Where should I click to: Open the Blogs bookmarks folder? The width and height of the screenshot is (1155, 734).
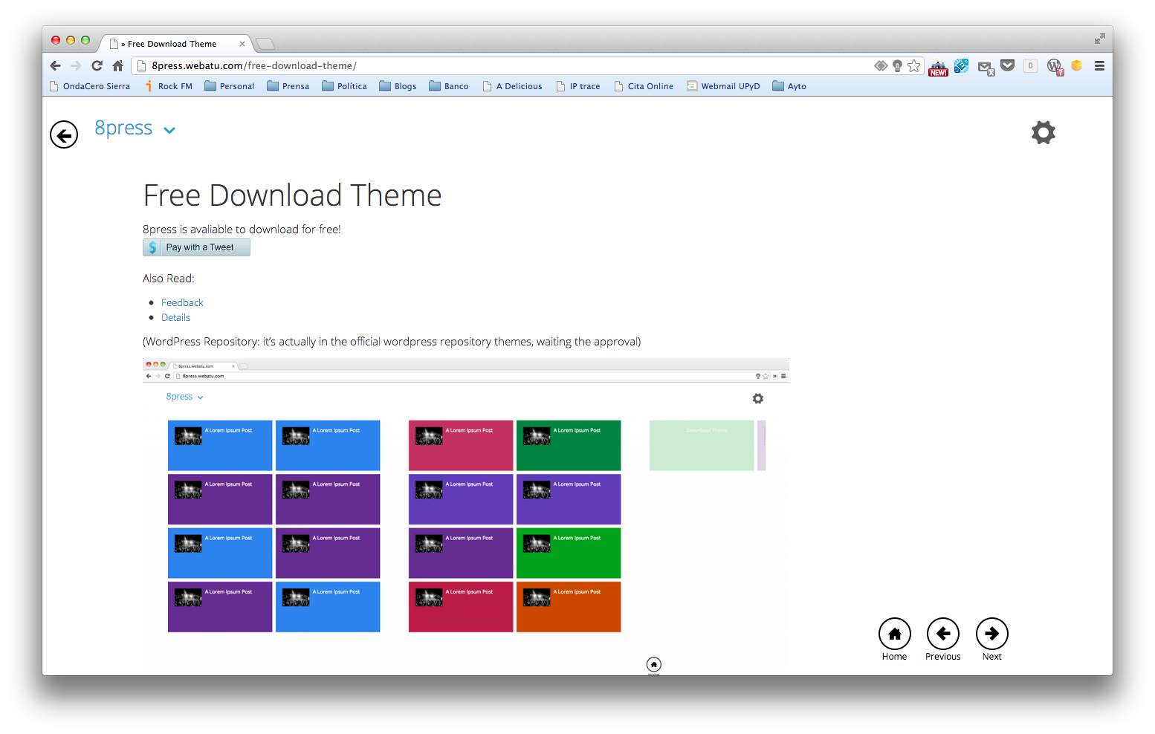[x=398, y=86]
